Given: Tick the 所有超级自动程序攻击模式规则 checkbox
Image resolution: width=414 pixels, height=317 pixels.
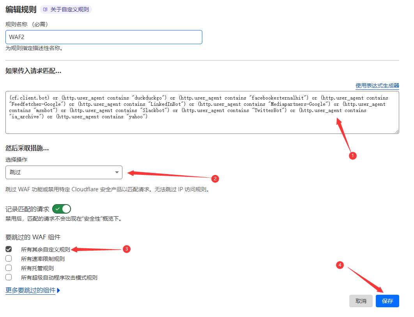Looking at the screenshot, I should pos(9,277).
